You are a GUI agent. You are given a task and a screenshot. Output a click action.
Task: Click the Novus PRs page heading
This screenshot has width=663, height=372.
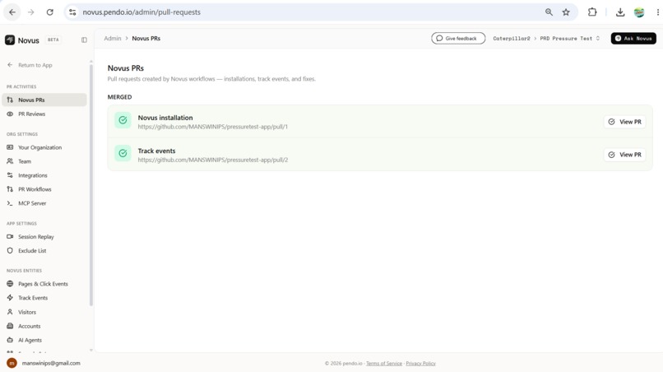(x=126, y=68)
